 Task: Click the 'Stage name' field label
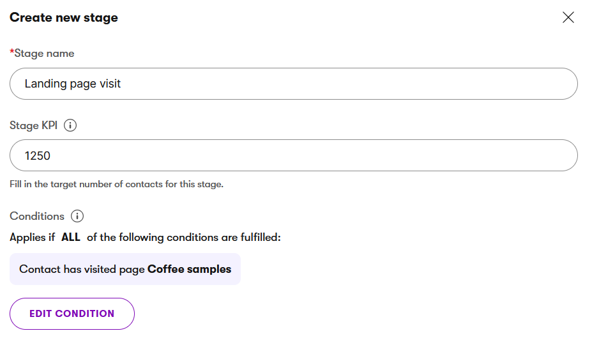[x=44, y=53]
